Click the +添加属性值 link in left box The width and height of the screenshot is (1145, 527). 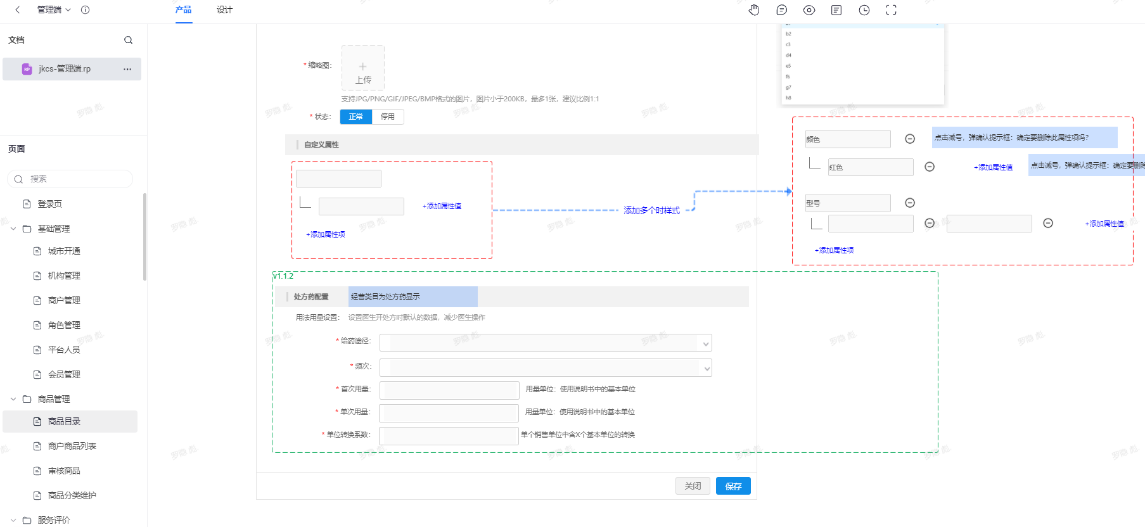coord(442,206)
